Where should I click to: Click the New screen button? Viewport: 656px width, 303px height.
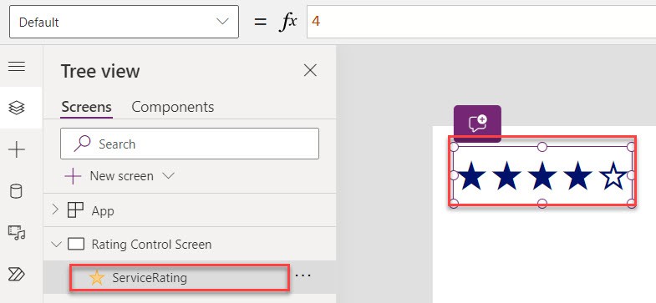(x=109, y=176)
